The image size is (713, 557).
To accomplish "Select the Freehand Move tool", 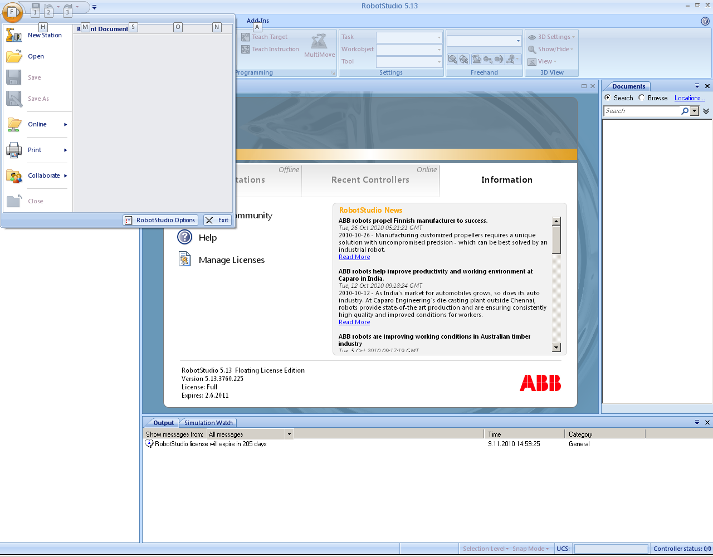I will point(452,59).
